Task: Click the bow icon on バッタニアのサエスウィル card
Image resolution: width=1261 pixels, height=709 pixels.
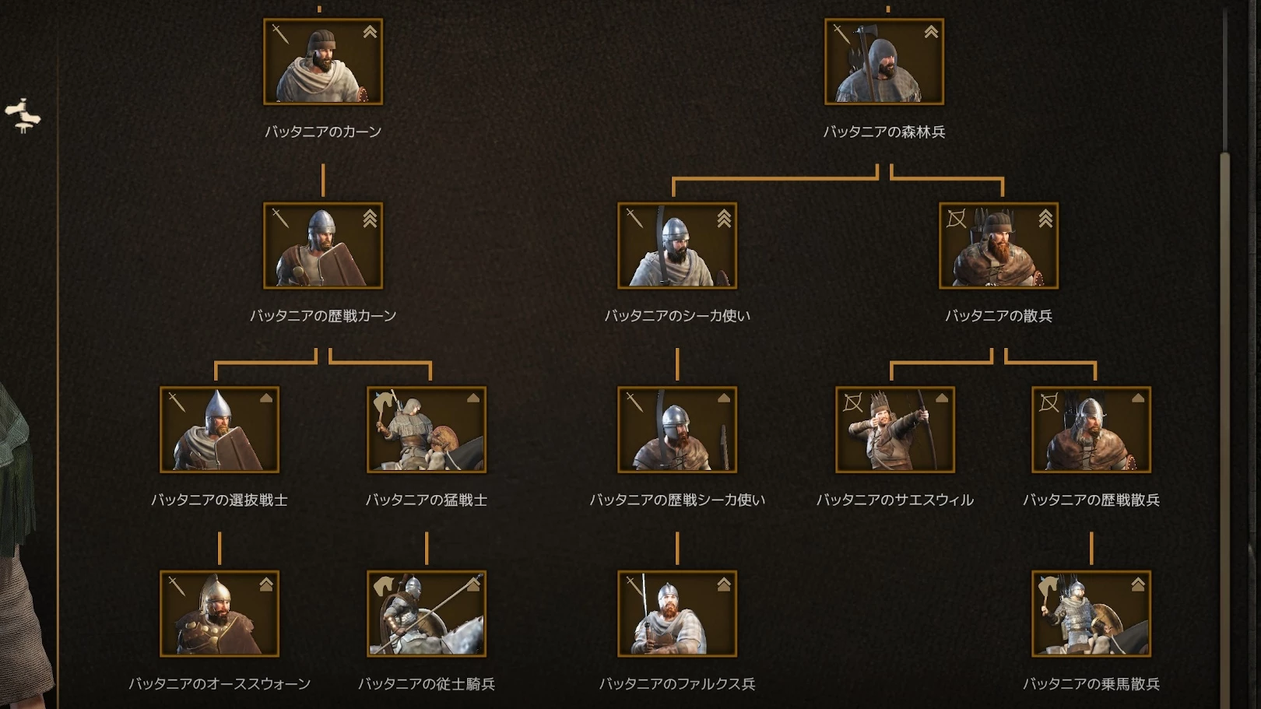Action: pyautogui.click(x=853, y=402)
